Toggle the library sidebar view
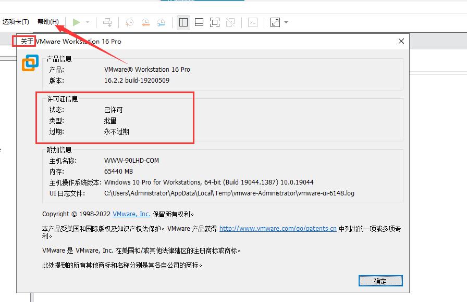Screen dimensions: 467x302 click(183, 22)
